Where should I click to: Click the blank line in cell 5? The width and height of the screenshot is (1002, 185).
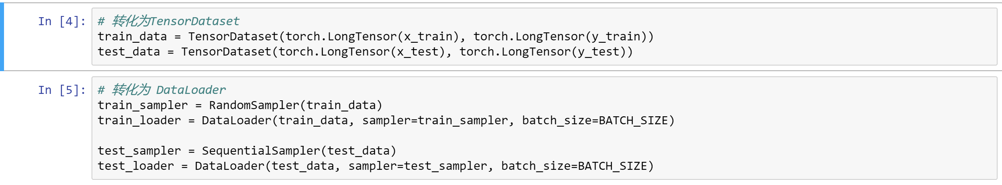point(544,136)
